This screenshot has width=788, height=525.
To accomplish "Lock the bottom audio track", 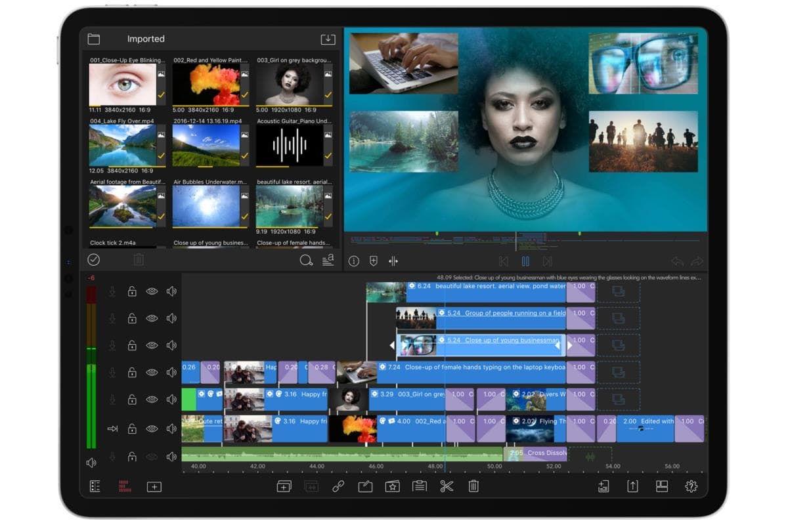I will click(132, 456).
